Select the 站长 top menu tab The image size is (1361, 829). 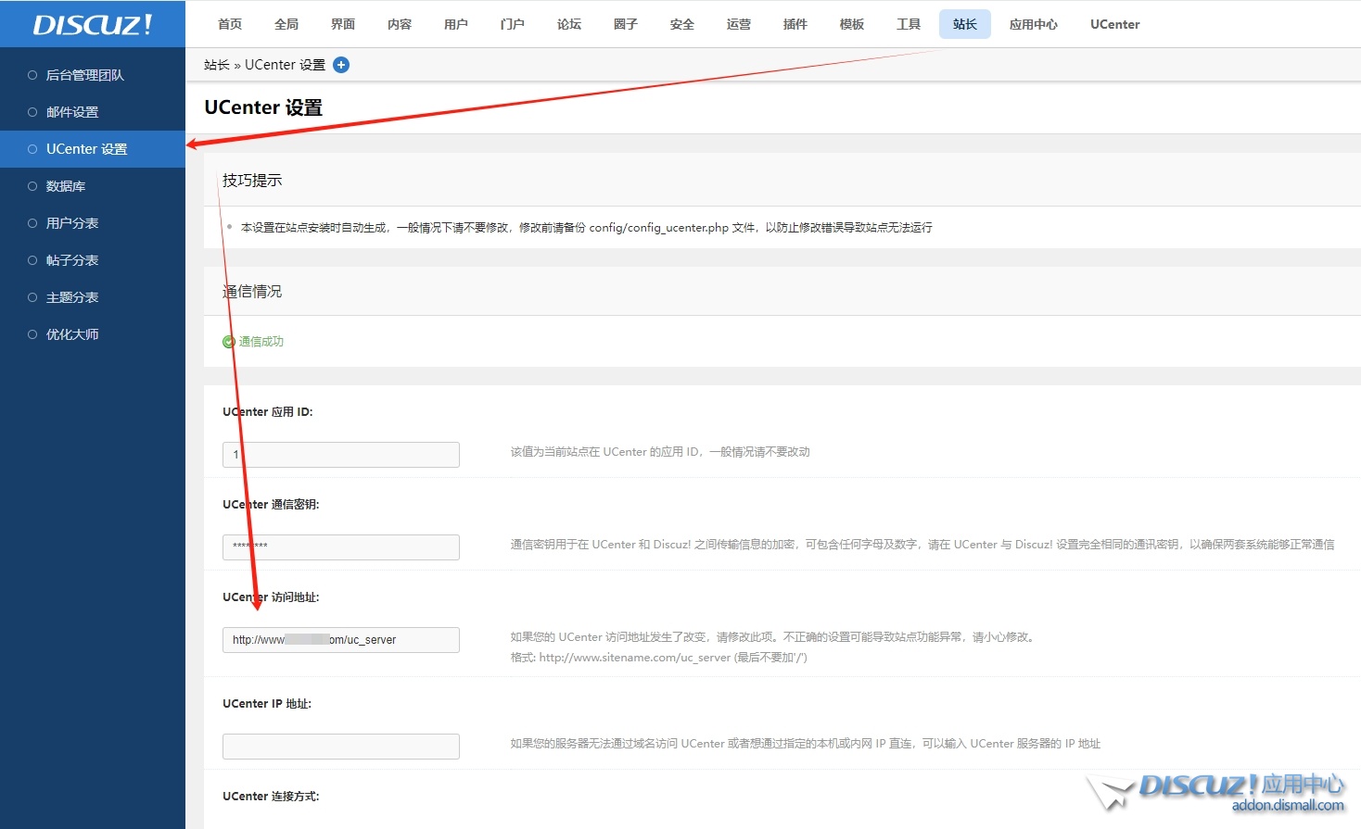pyautogui.click(x=965, y=24)
